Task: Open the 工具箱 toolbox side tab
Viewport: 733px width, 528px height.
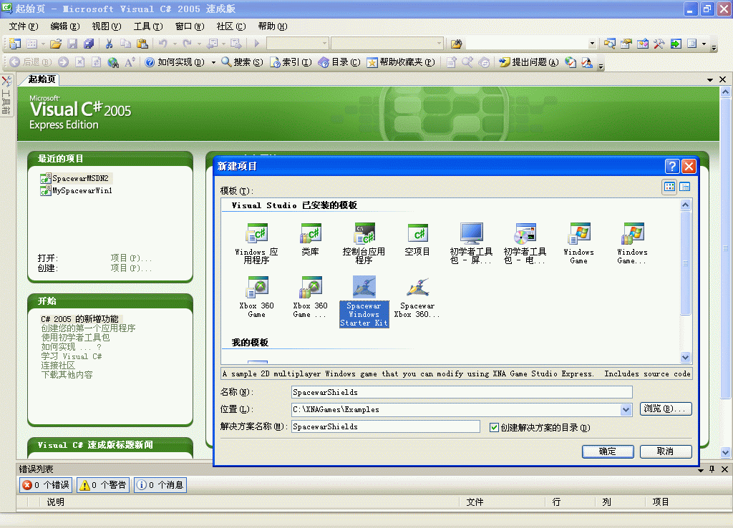Action: coord(6,96)
